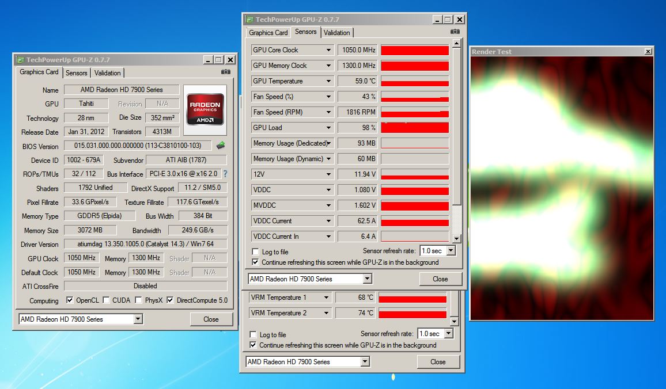Image resolution: width=666 pixels, height=389 pixels.
Task: Click Fan Speed value 1816 RPM
Action: point(358,112)
